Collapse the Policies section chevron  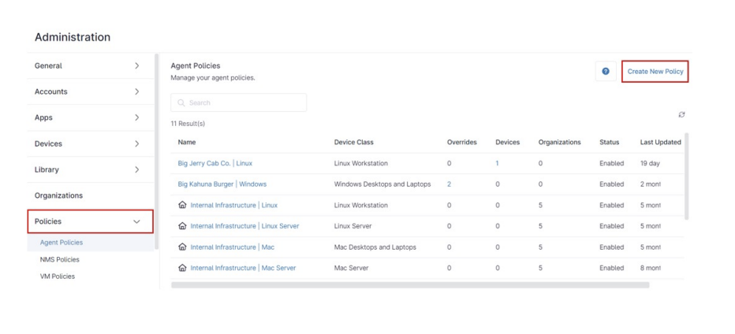[136, 222]
